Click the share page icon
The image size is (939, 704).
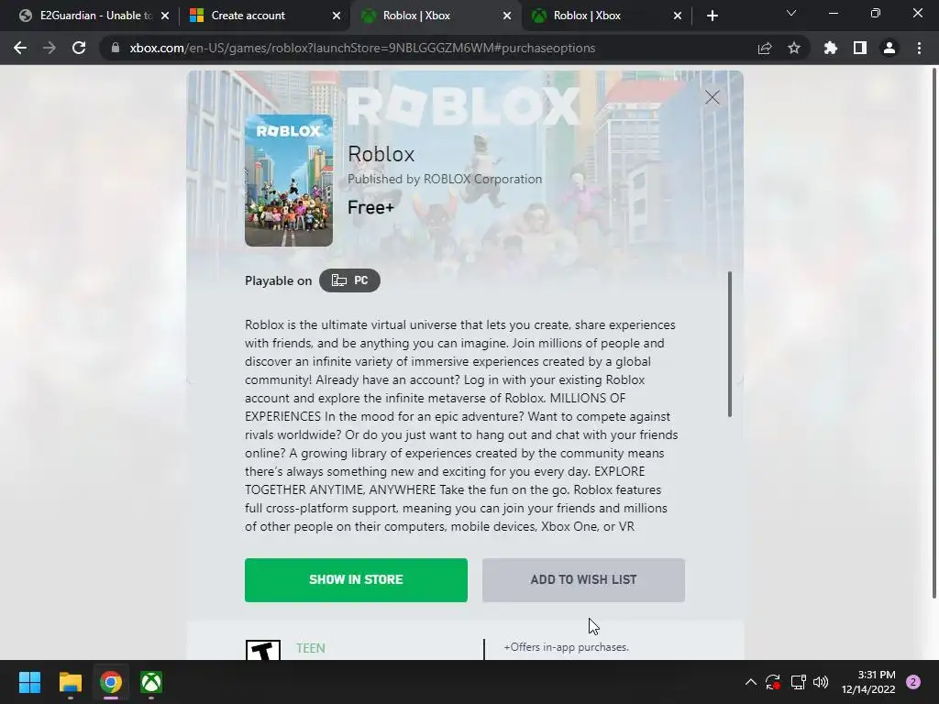[765, 48]
